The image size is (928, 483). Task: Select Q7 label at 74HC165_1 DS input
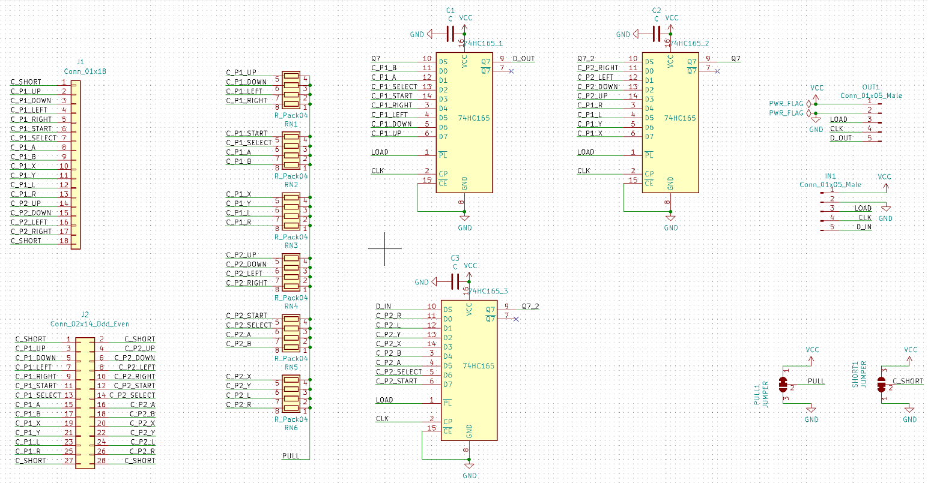376,59
